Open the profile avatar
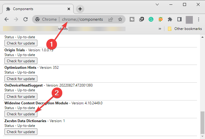The width and height of the screenshot is (205, 139). [x=189, y=20]
